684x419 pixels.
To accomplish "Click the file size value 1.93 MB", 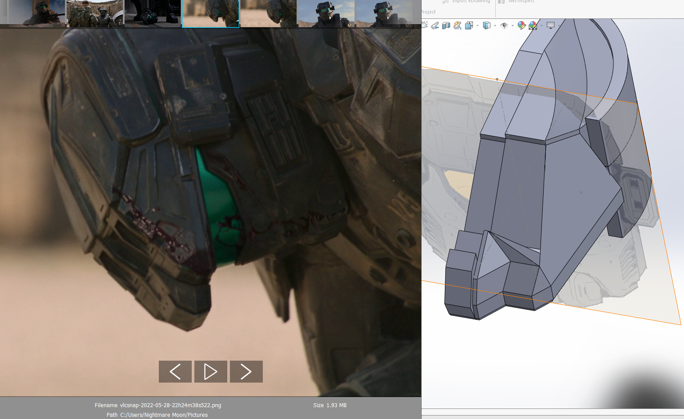I will 336,405.
